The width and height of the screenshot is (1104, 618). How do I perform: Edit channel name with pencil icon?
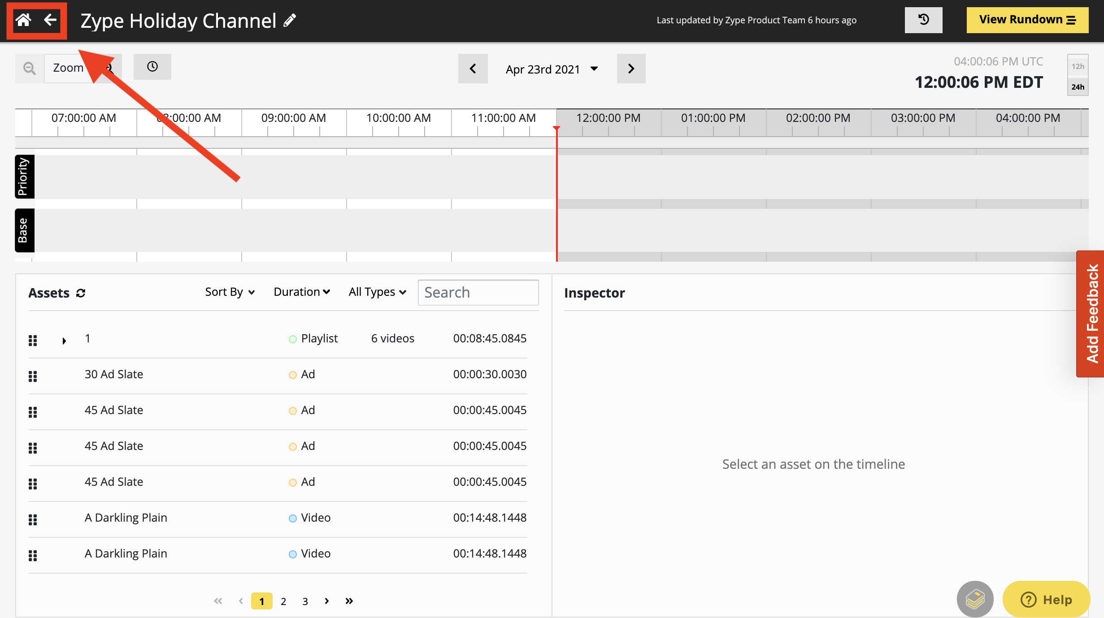coord(290,20)
